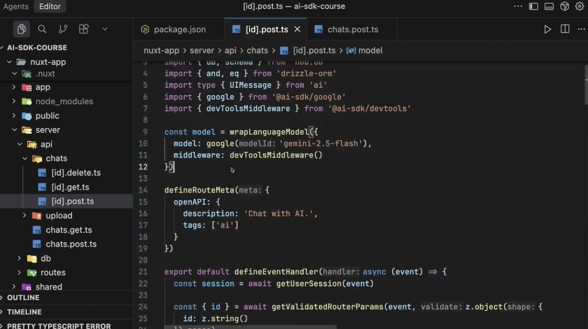Click [id].post.ts in the breadcrumb
The height and width of the screenshot is (329, 588).
(314, 50)
